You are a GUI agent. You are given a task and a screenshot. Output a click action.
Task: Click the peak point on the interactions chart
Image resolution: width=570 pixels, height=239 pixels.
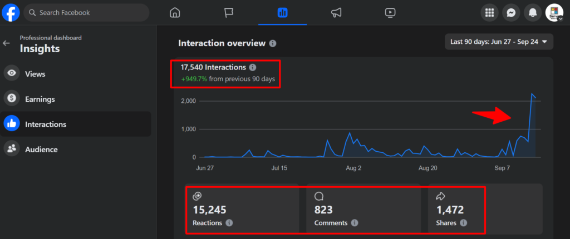[532, 94]
